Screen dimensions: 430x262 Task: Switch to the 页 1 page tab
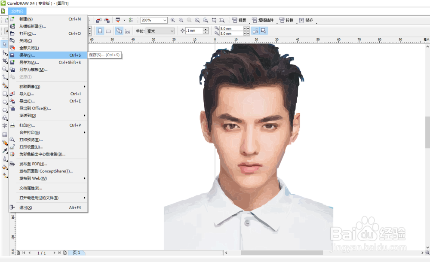pyautogui.click(x=77, y=253)
